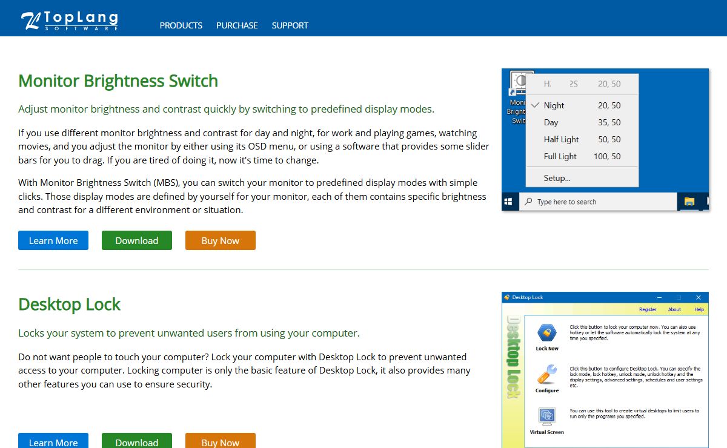
Task: Open the PRODUCTS menu
Action: (181, 25)
